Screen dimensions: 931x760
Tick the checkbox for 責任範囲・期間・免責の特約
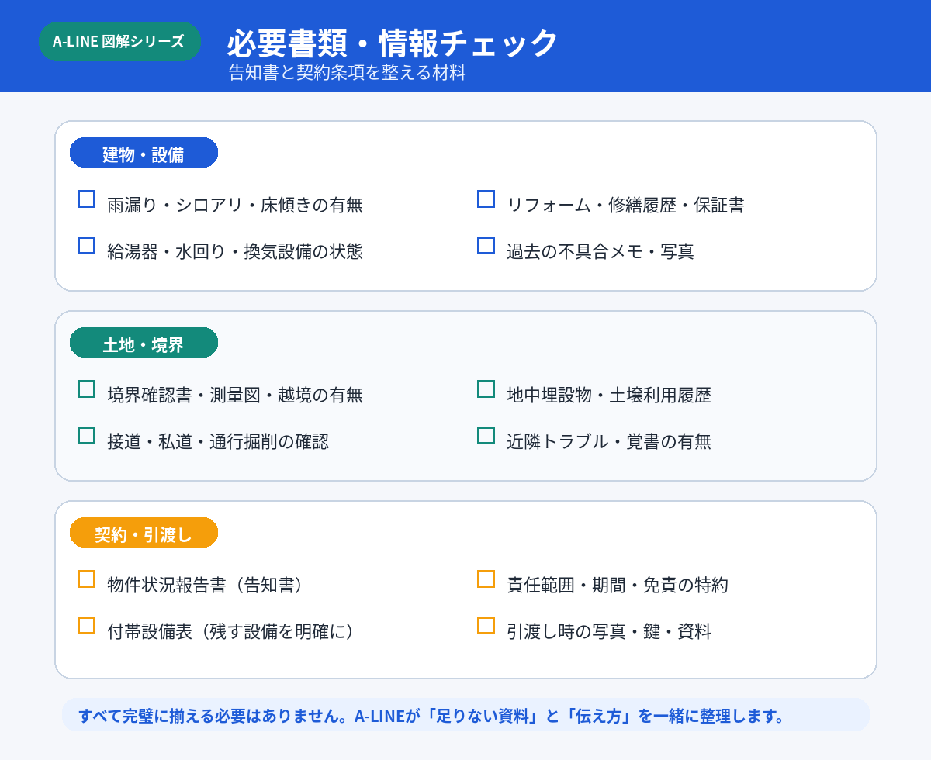[x=486, y=579]
